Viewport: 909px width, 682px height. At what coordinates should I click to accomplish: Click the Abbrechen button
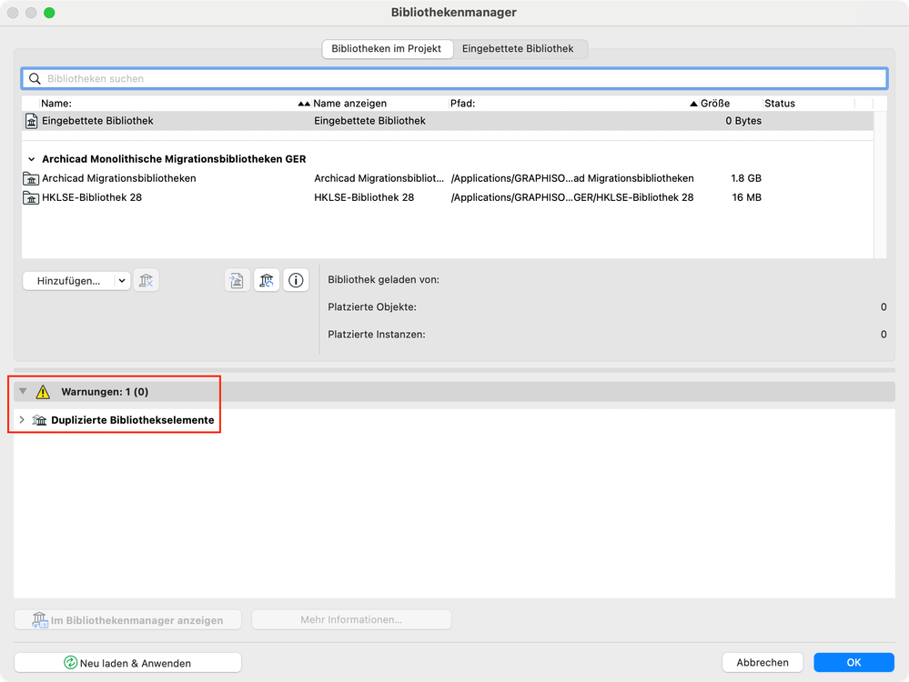click(x=763, y=662)
